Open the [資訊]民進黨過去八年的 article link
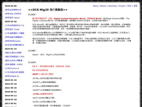Image resolution: width=142 pixels, height=107 pixels. 14,57
